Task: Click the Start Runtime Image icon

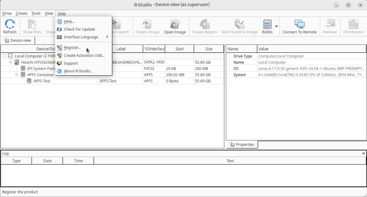Action: (239, 24)
